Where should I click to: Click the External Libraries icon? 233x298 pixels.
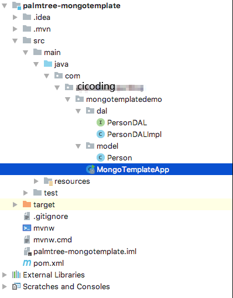click(16, 275)
